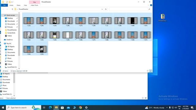
Task: Open Music under This PC front window
Action: 9,58
